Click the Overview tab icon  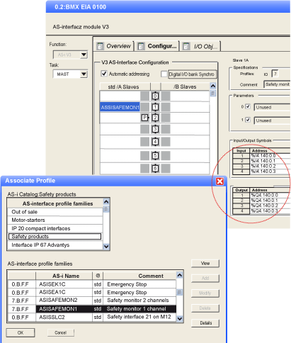(101, 46)
